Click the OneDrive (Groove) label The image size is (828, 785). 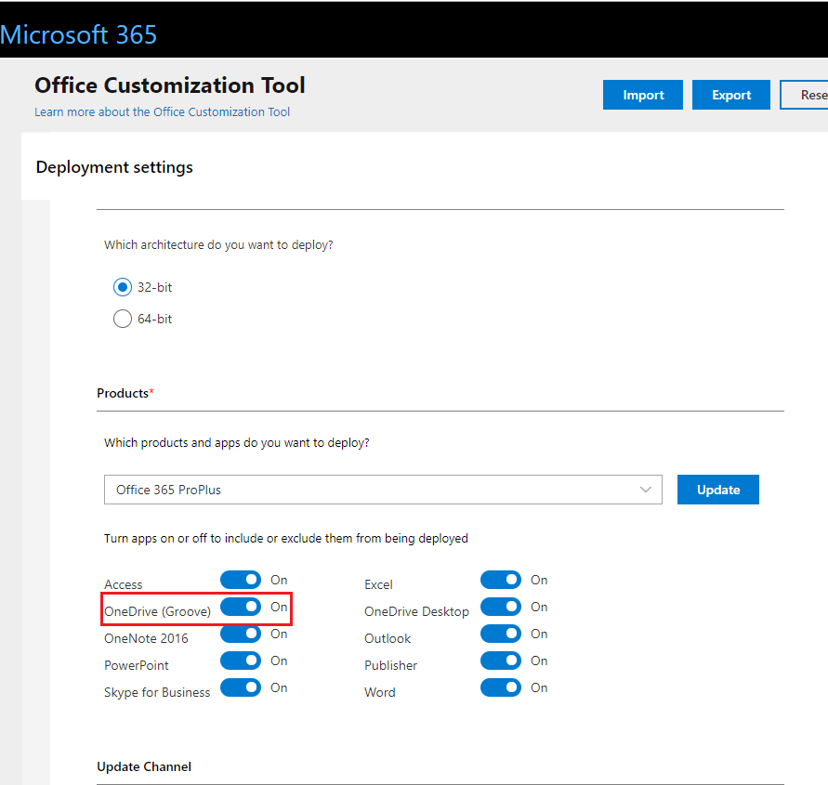[157, 611]
